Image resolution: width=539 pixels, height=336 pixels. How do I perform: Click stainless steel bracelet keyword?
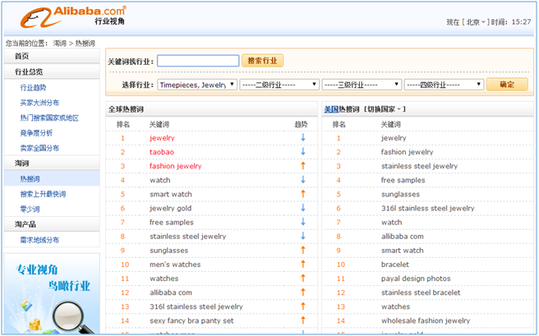tap(421, 292)
